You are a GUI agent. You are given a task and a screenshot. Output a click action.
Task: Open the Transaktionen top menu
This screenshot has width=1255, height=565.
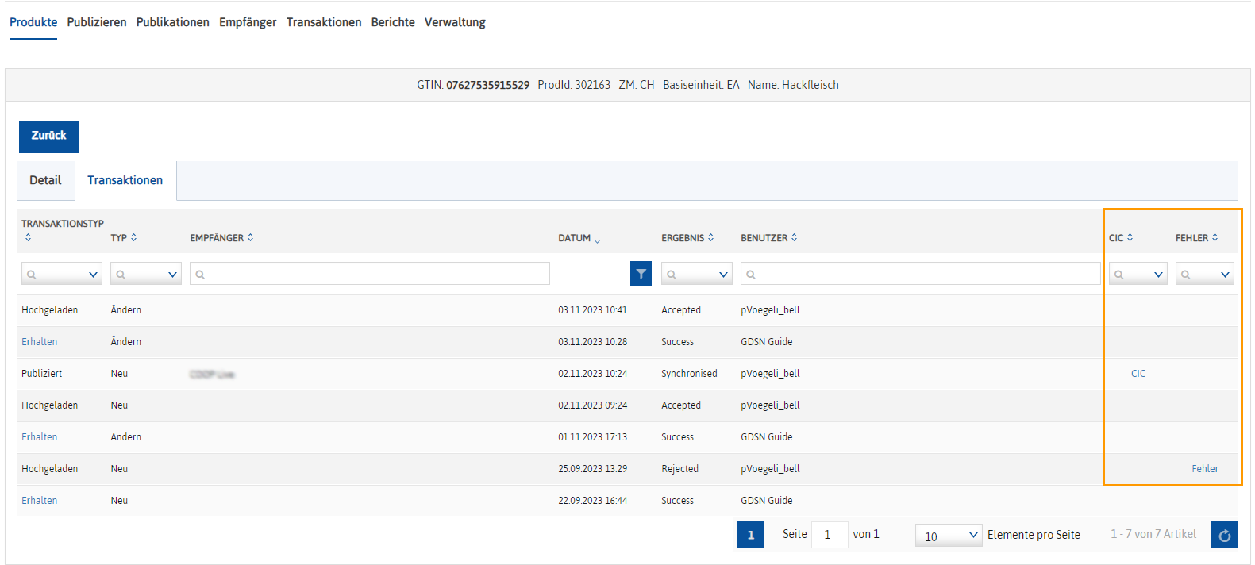tap(324, 22)
